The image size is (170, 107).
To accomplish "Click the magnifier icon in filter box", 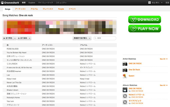I will pyautogui.click(x=96, y=38).
